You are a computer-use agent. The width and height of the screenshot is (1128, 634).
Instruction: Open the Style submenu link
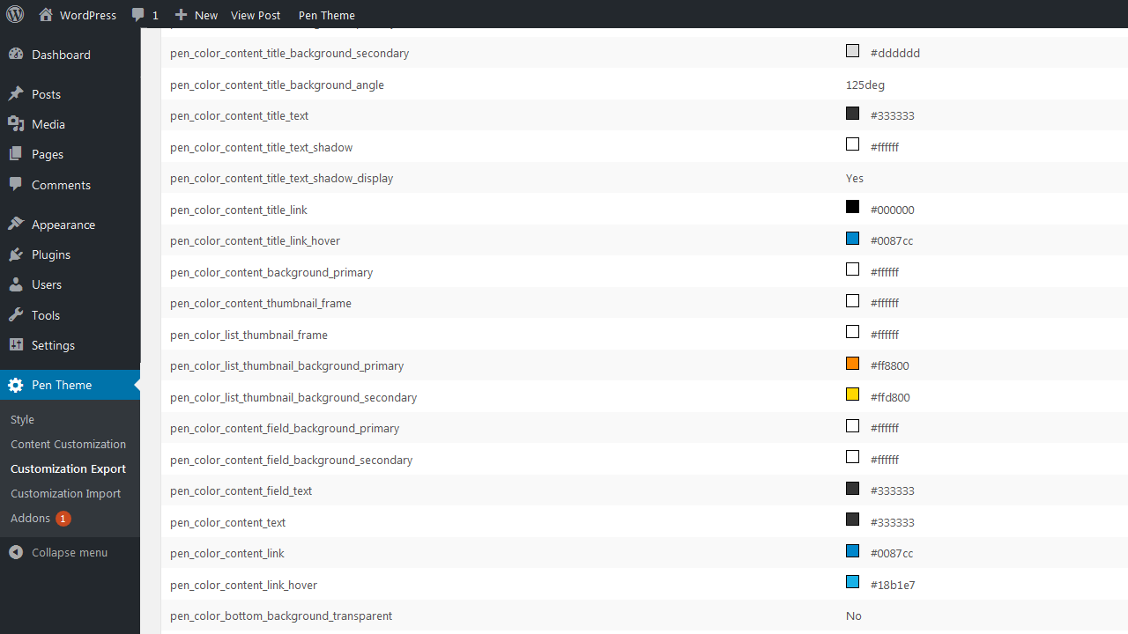click(22, 420)
